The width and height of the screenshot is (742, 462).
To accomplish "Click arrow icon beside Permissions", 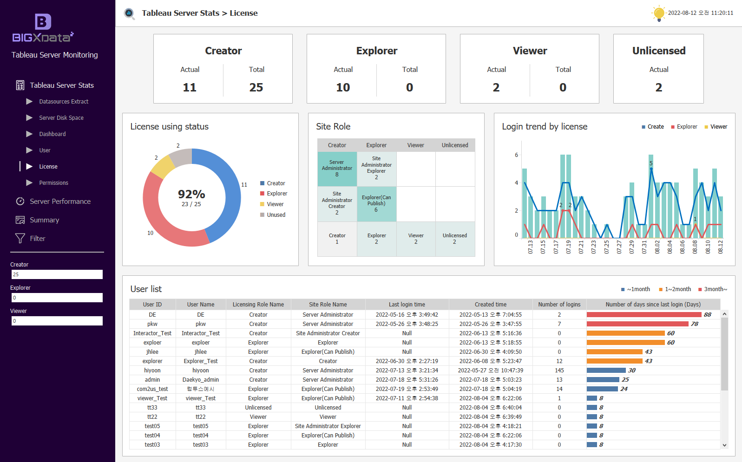I will [x=29, y=182].
